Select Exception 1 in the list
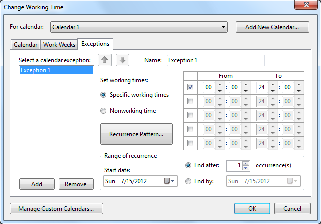This screenshot has width=321, height=224. (56, 70)
